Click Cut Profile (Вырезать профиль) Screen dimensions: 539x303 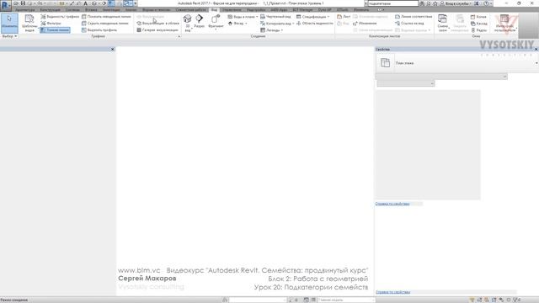(x=99, y=30)
